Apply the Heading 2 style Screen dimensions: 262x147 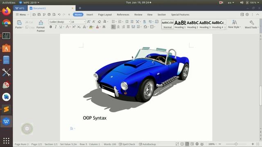click(x=193, y=24)
